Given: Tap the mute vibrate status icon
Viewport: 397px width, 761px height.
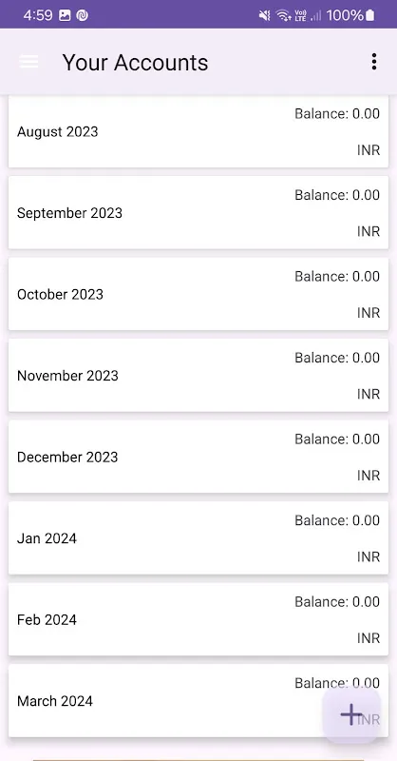Looking at the screenshot, I should click(265, 15).
